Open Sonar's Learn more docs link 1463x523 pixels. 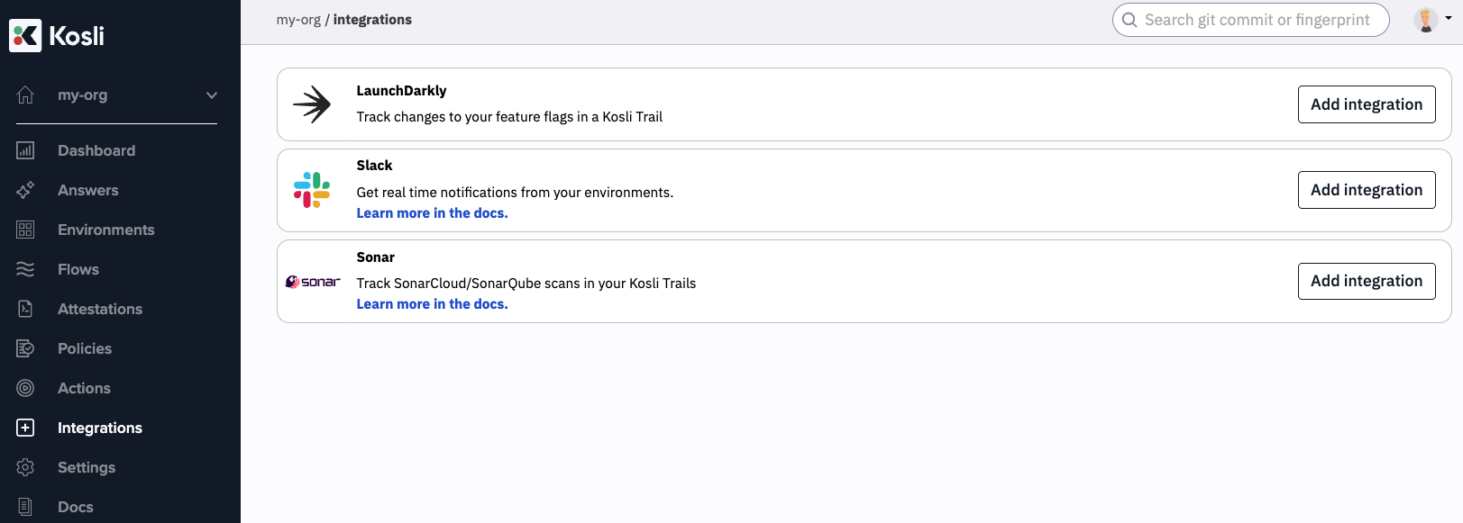[432, 304]
